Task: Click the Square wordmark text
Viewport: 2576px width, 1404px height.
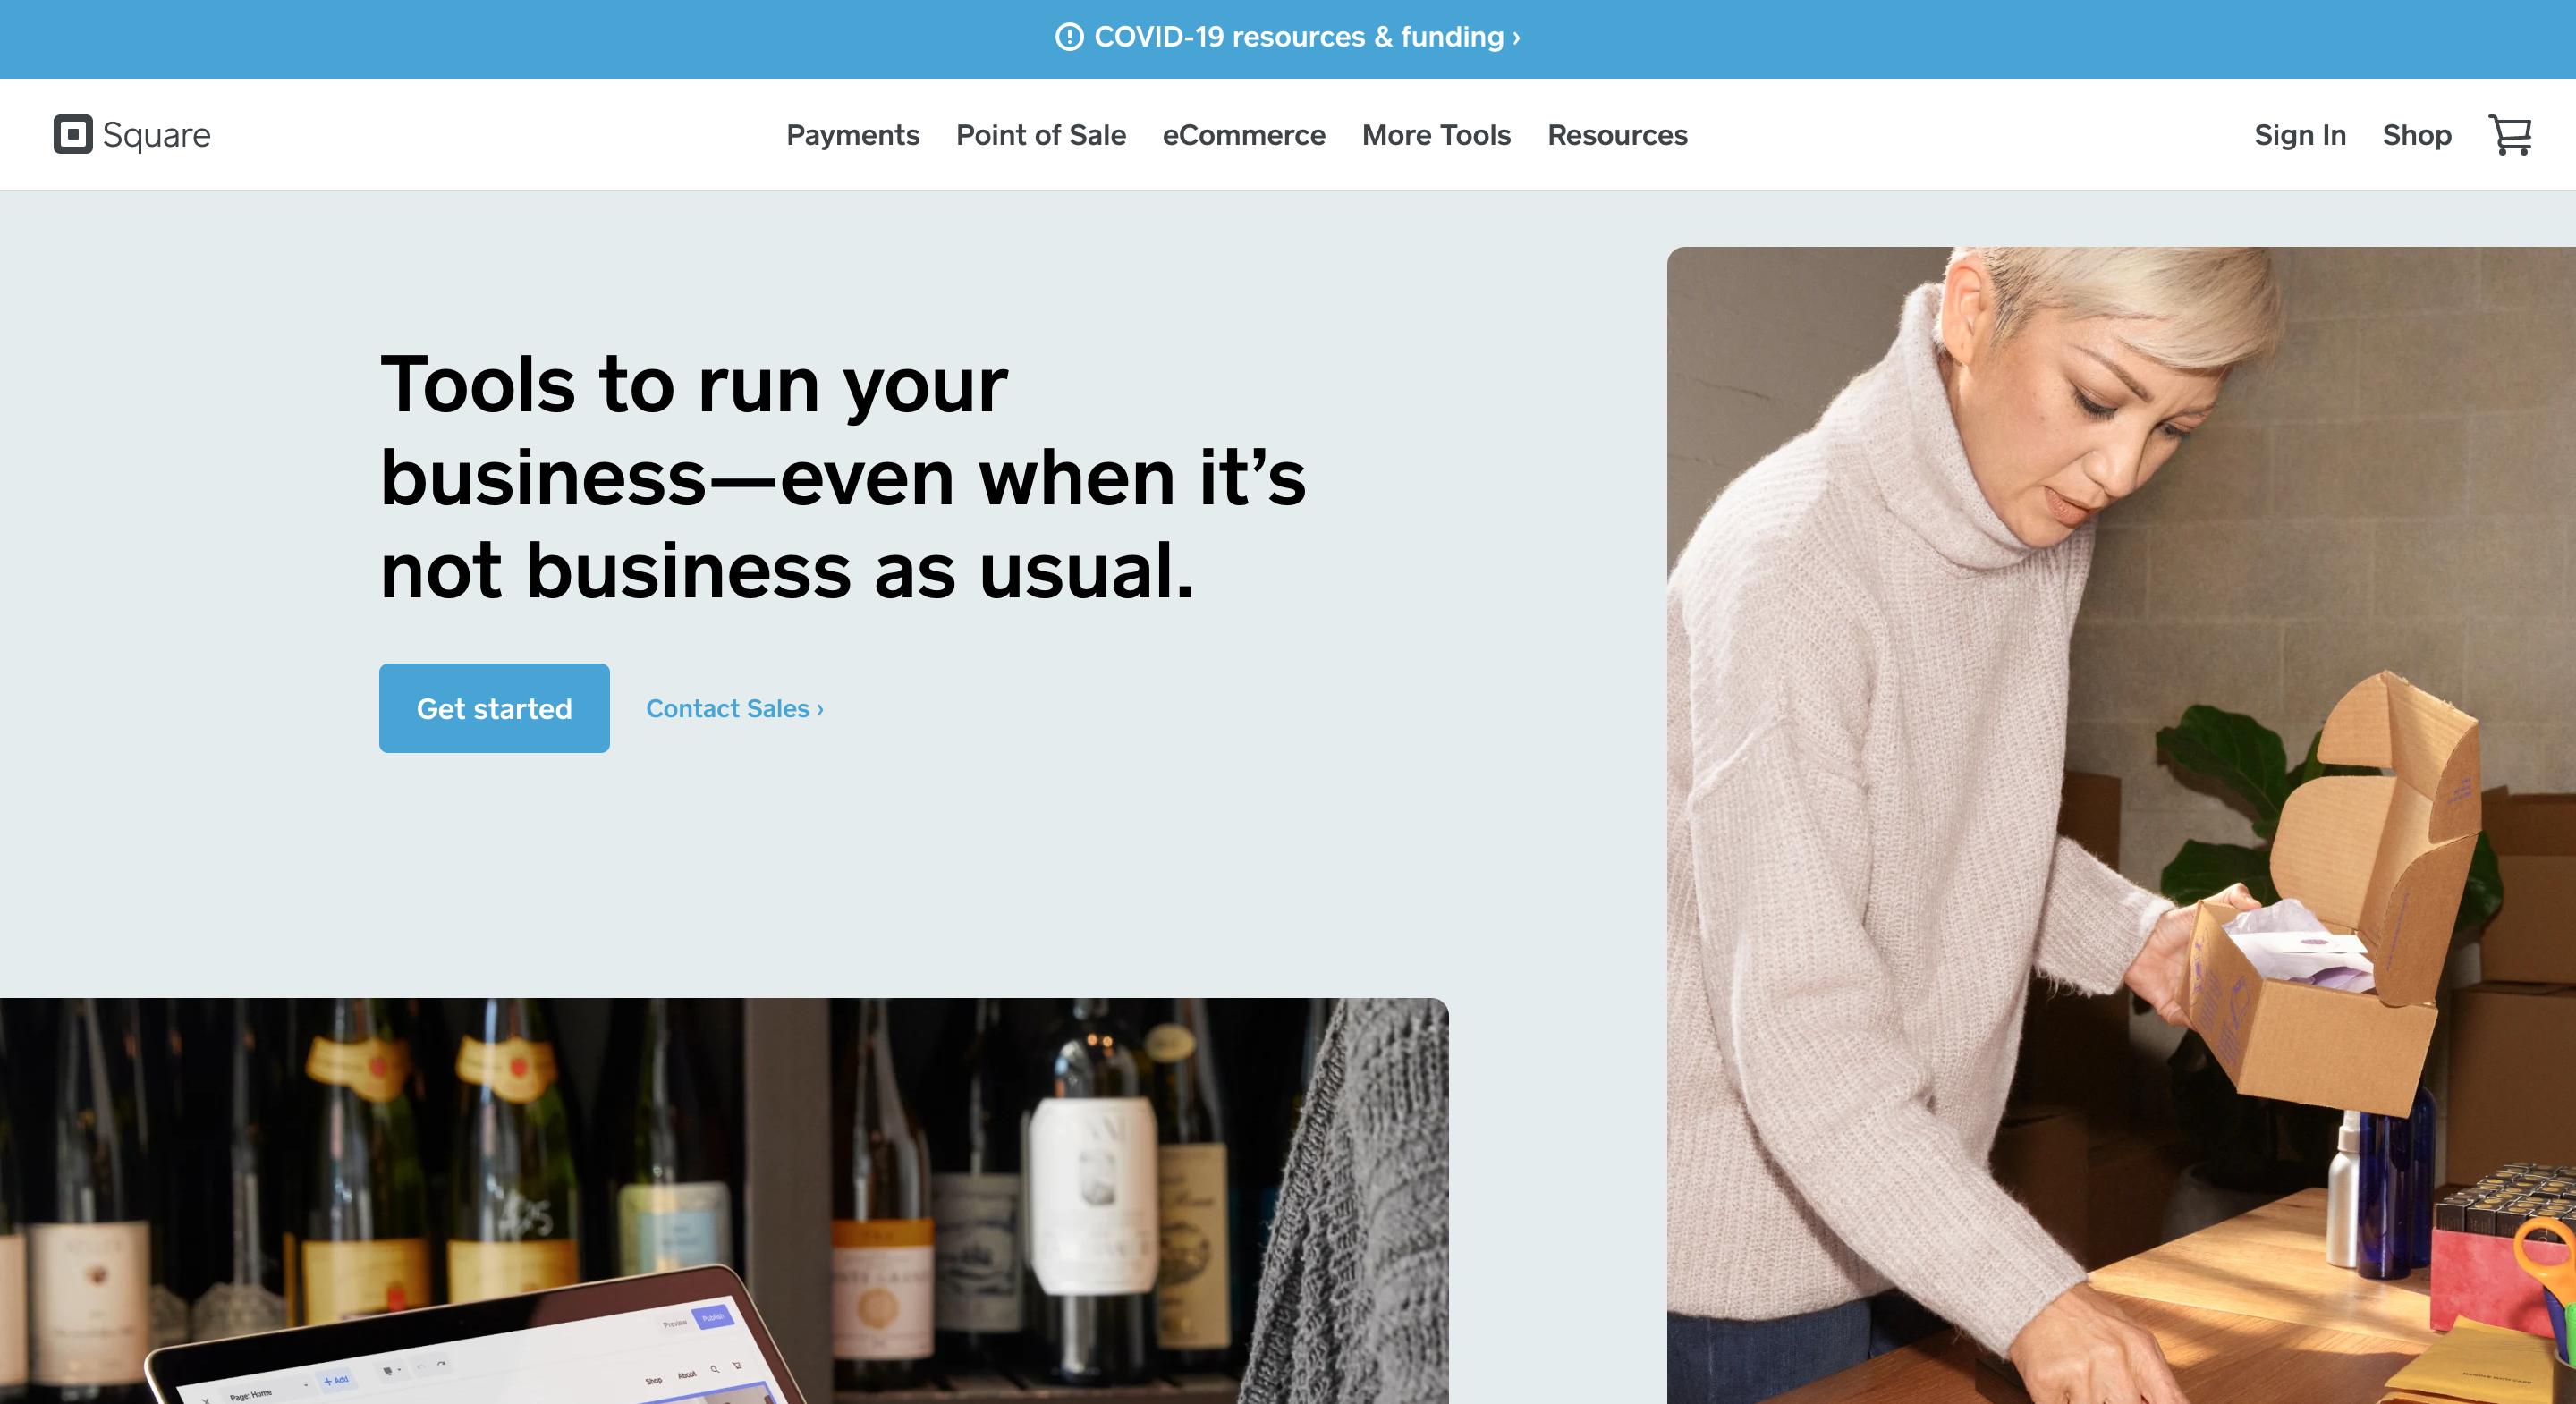Action: [x=156, y=135]
